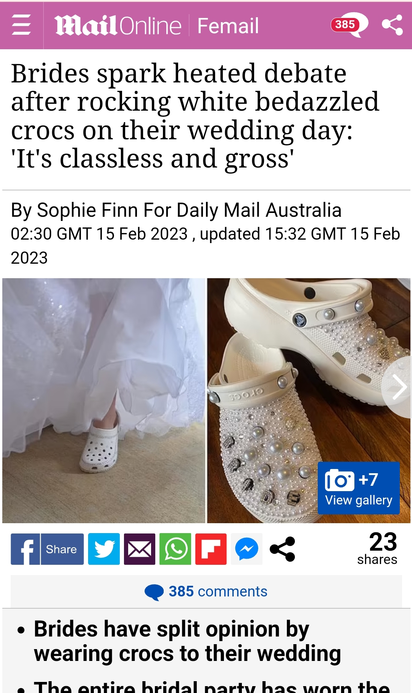
Task: Open the 385 comments bubble in header
Action: point(349,25)
